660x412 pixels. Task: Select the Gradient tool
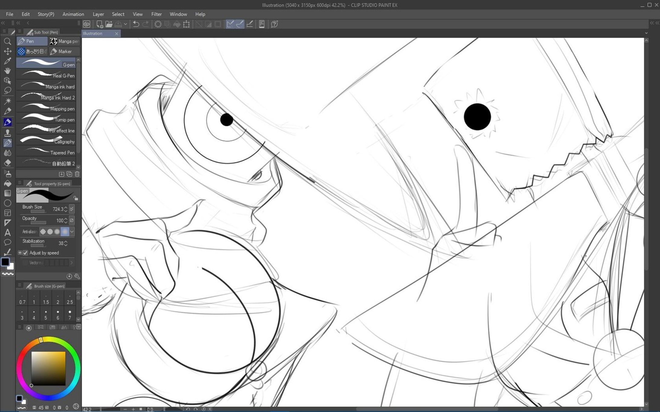[x=8, y=193]
